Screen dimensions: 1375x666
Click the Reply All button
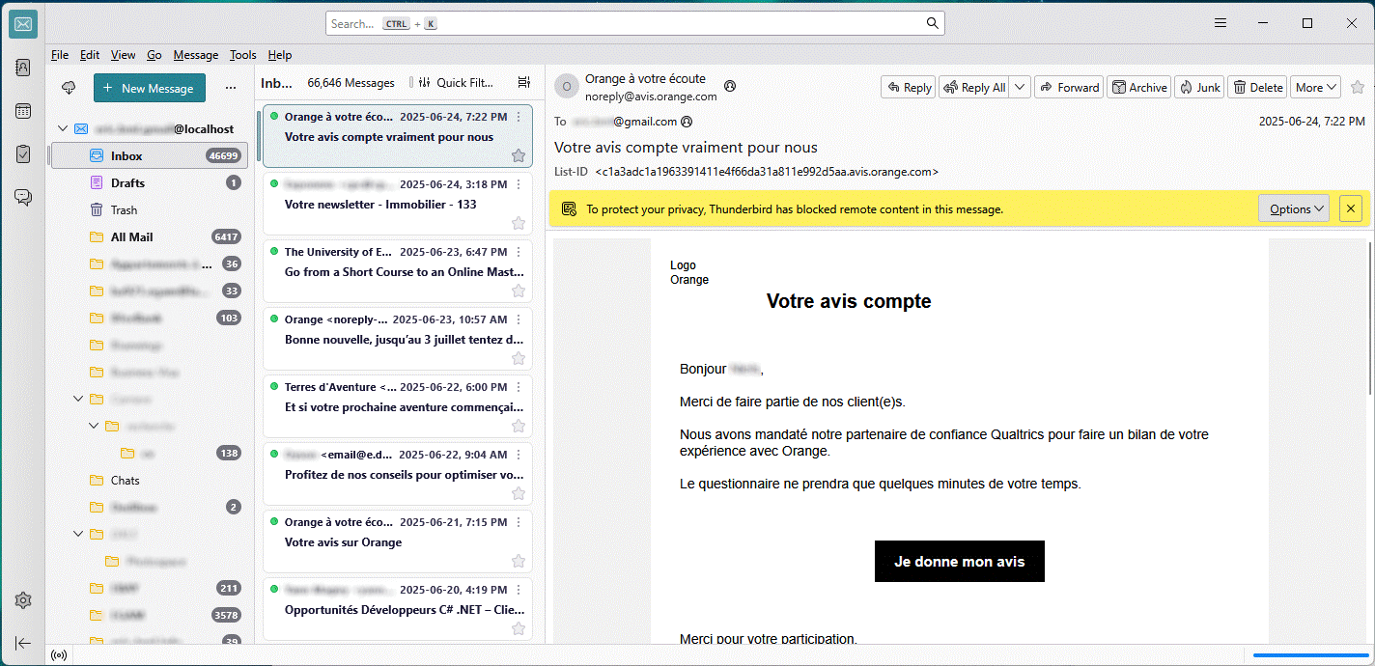click(975, 87)
